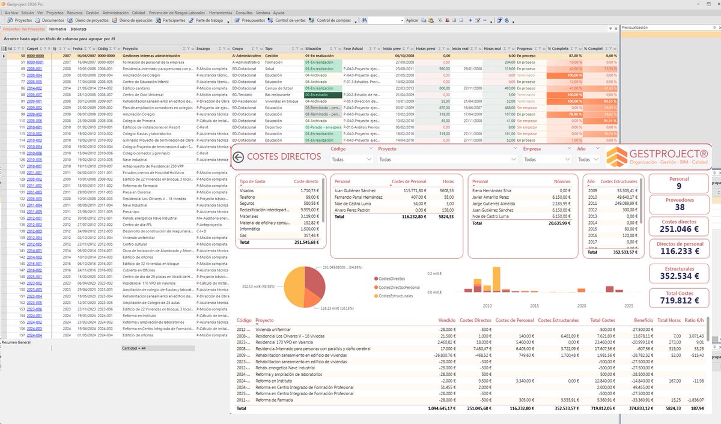Open Control de ventas

286,20
